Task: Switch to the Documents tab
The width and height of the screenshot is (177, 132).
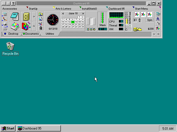Action: 31,34
